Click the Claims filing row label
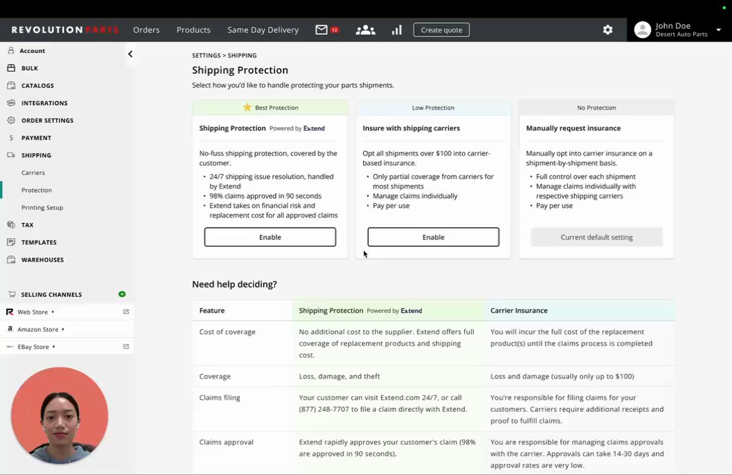Image resolution: width=732 pixels, height=475 pixels. click(x=220, y=397)
